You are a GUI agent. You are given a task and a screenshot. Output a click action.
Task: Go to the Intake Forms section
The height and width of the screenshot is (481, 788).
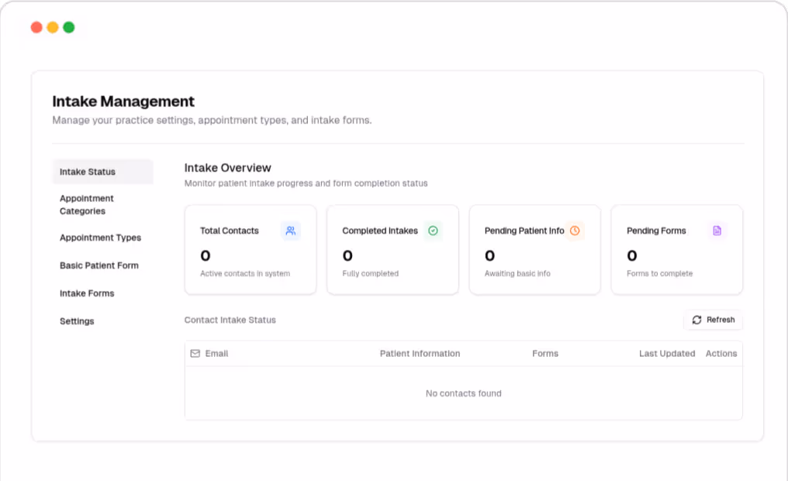(x=86, y=293)
